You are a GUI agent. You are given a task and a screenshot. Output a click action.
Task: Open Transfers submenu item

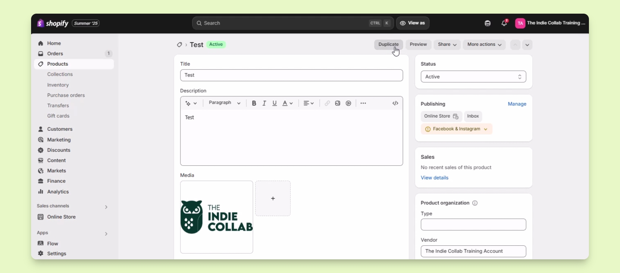click(x=58, y=105)
